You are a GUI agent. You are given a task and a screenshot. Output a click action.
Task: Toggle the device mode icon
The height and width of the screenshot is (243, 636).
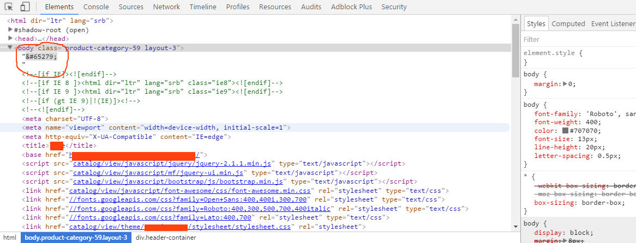point(25,7)
